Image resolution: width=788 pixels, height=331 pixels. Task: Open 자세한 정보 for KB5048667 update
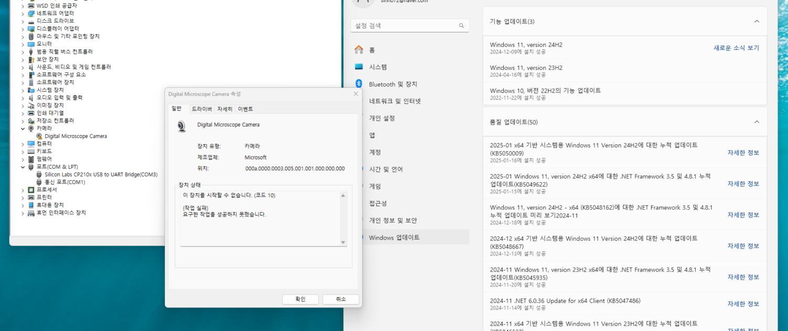[743, 246]
